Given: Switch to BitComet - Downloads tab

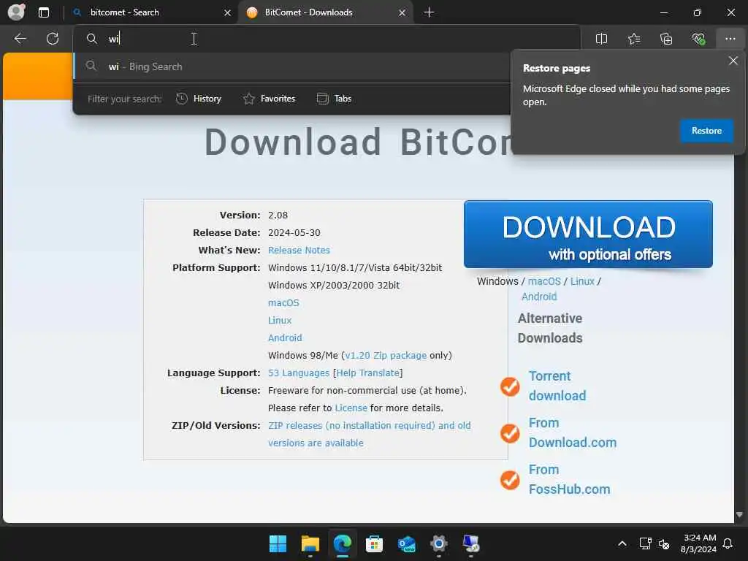Looking at the screenshot, I should coord(308,12).
